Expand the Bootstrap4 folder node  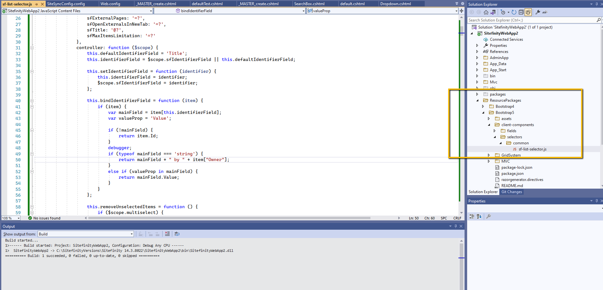483,106
